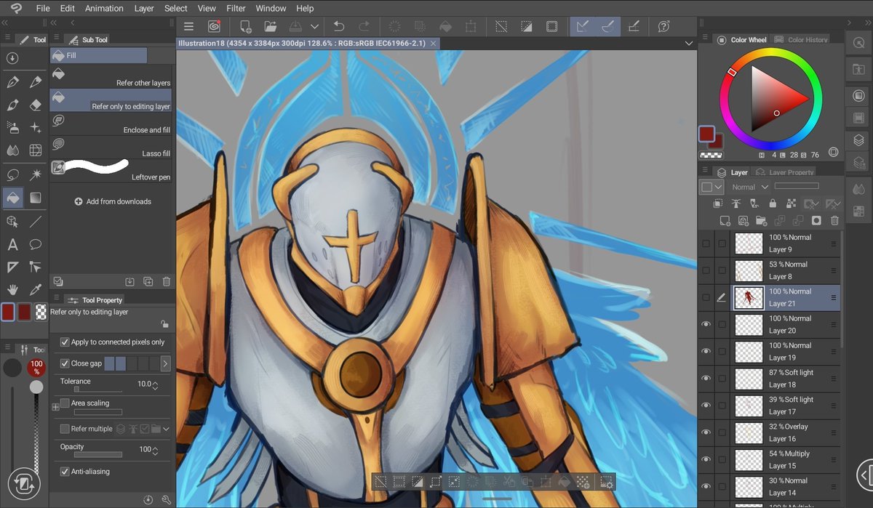Screen dimensions: 873x508
Task: Click the Deselect icon in command bar
Action: pos(501,26)
